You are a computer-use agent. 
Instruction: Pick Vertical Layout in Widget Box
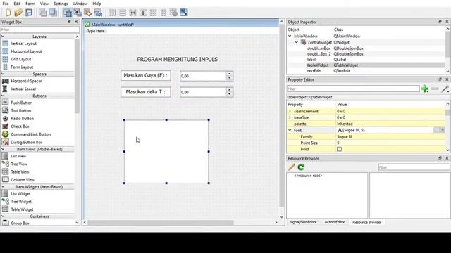point(23,44)
